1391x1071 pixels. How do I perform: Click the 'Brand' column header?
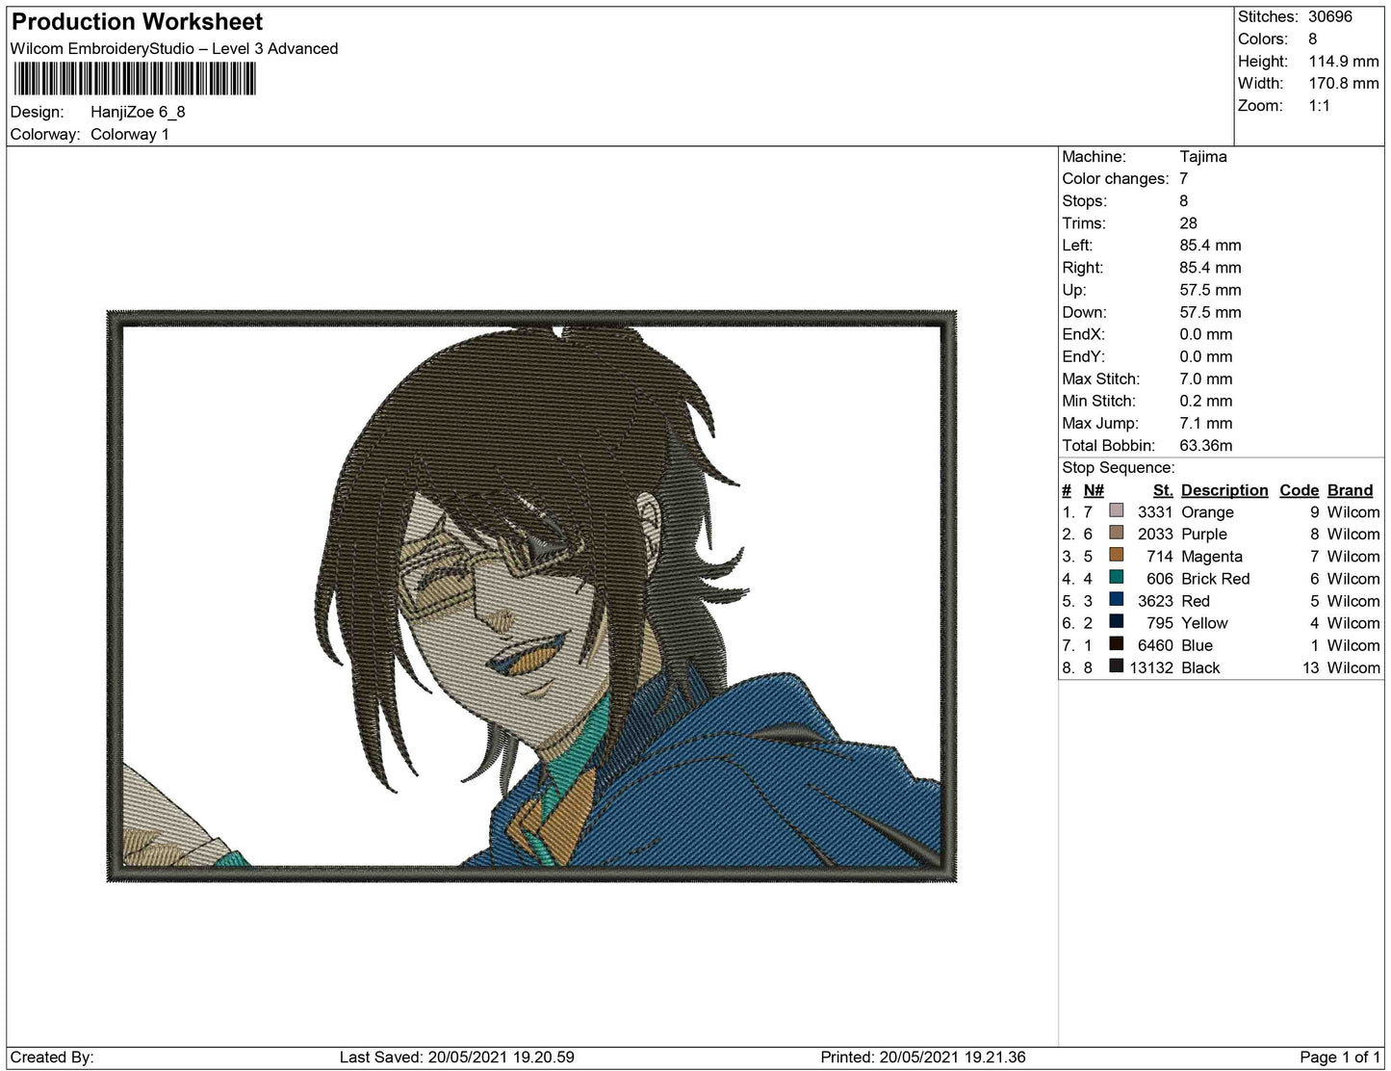coord(1351,490)
